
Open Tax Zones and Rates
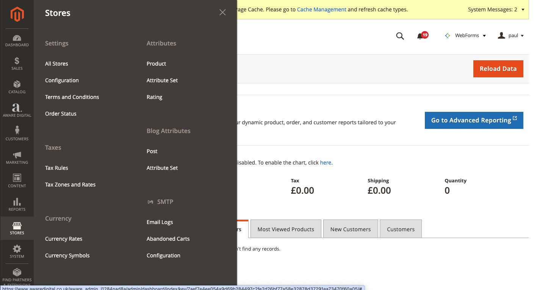tap(70, 185)
